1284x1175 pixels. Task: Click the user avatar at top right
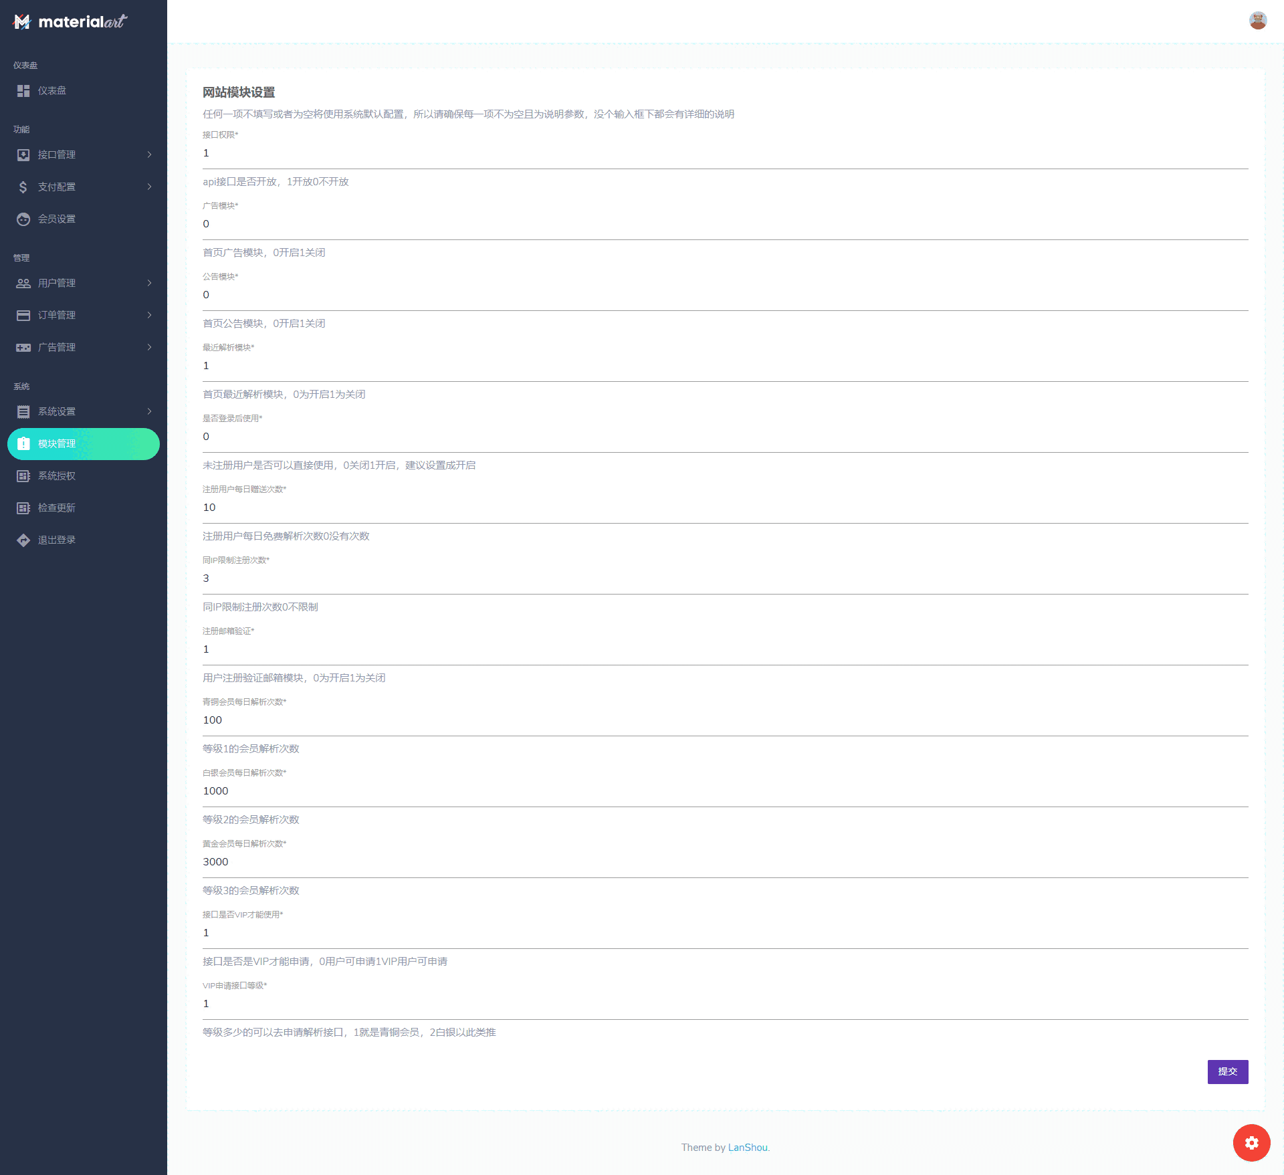tap(1257, 21)
